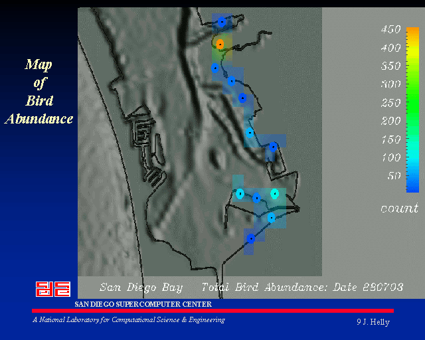Viewport: 425px width, 340px height.
Task: Click the '300' legend label
Action: point(390,84)
